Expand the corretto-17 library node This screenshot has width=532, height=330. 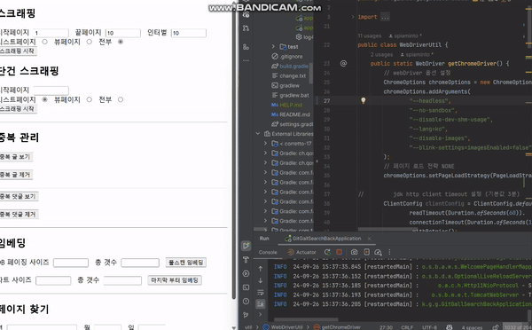[x=265, y=144]
